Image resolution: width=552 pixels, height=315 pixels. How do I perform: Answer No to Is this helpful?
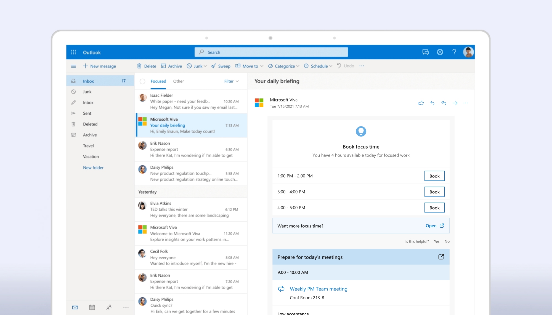(447, 241)
